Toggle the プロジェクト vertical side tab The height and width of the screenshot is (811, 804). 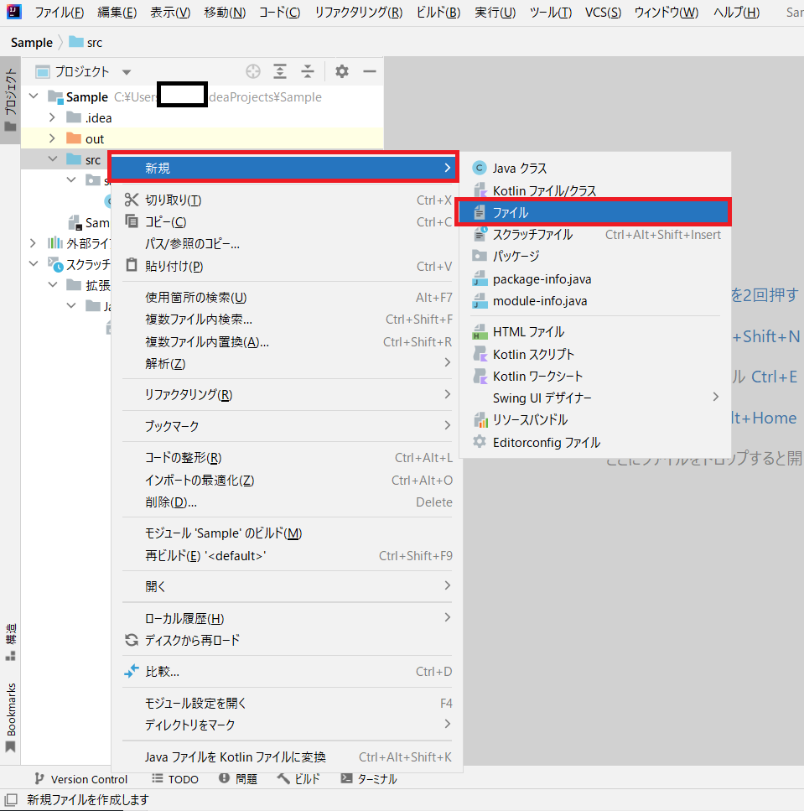[x=10, y=101]
